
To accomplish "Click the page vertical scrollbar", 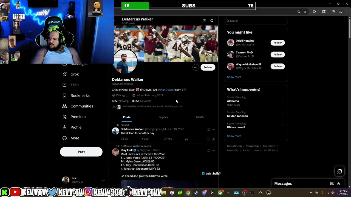I will coord(349,27).
